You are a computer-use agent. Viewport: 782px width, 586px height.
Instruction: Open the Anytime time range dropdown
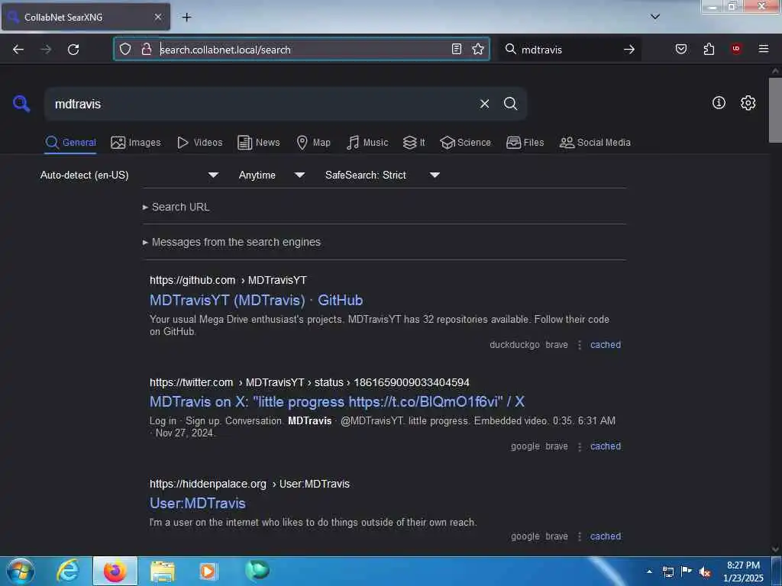tap(271, 175)
